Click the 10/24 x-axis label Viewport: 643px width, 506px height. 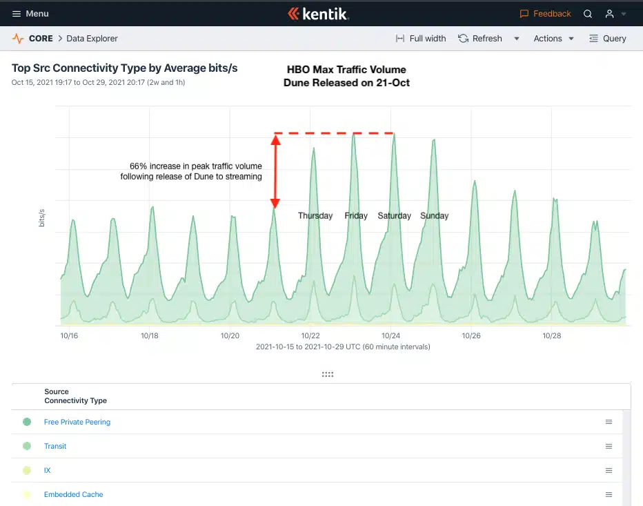point(390,335)
